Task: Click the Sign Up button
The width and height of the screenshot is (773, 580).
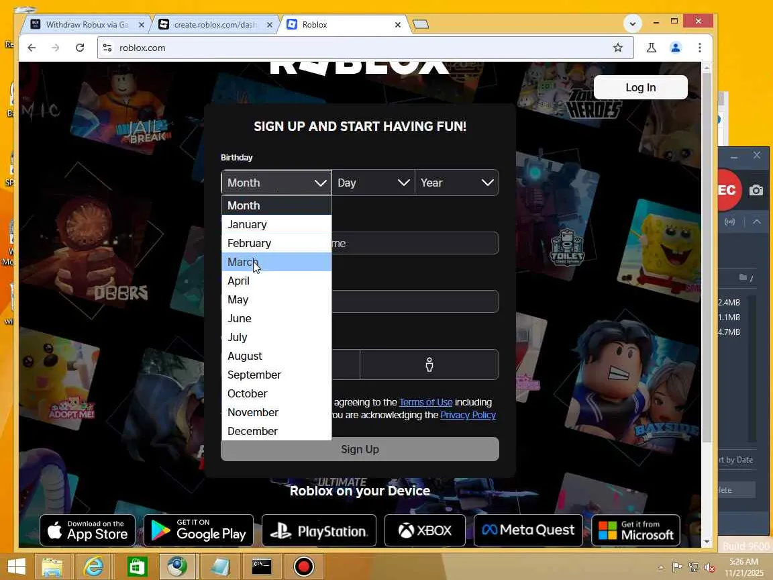Action: (360, 449)
